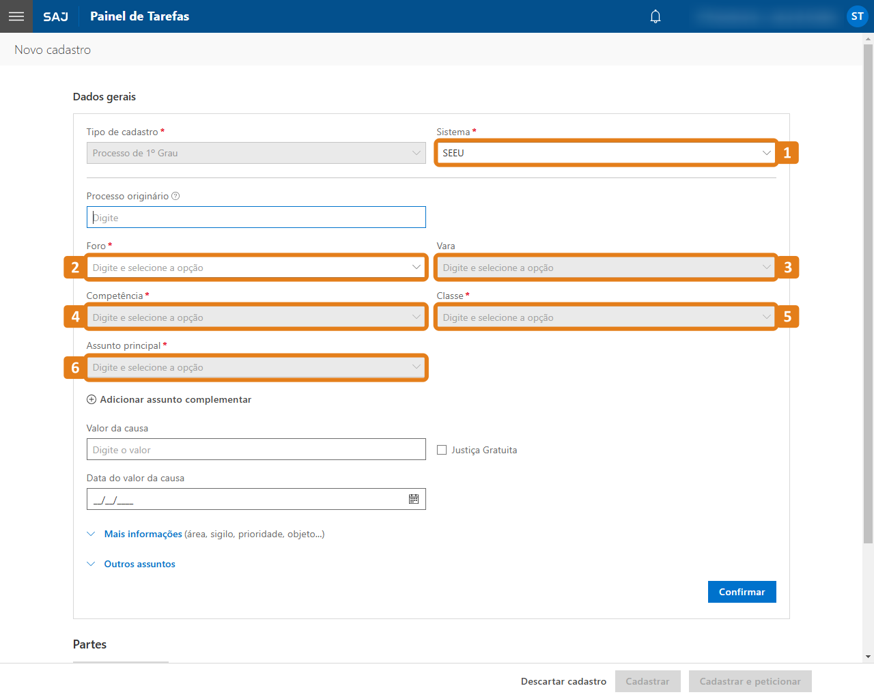
Task: Open the hamburger navigation menu
Action: (16, 16)
